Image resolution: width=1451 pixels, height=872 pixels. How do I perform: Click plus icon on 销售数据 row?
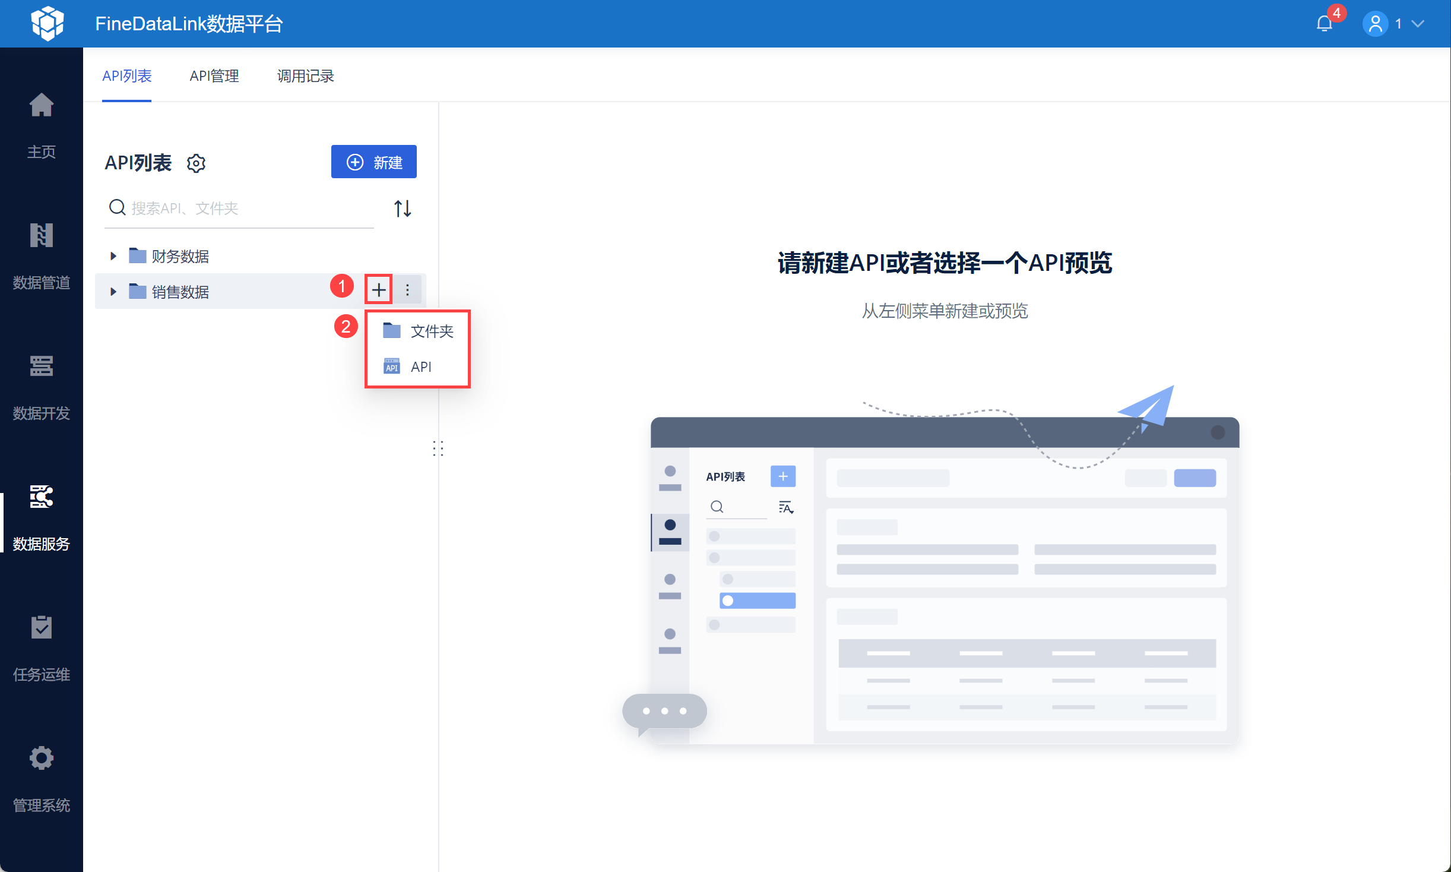(379, 290)
